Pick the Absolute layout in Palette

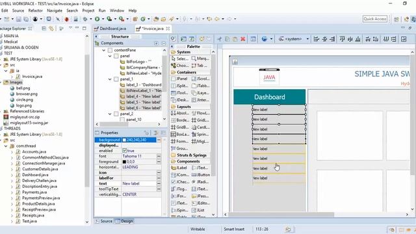pos(179,113)
